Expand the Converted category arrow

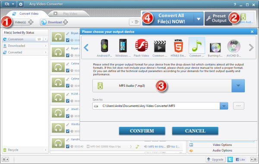(x=45, y=52)
